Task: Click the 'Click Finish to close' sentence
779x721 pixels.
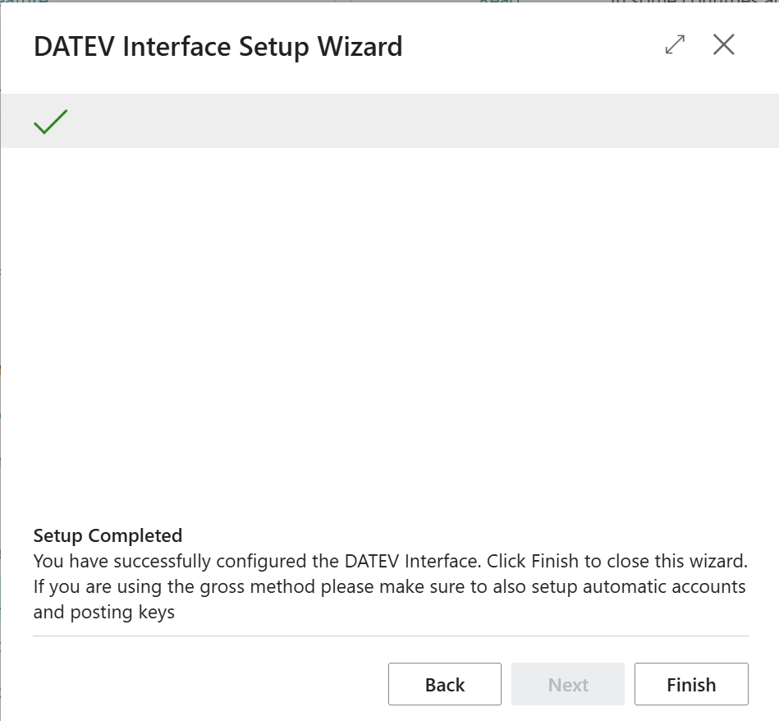Action: pyautogui.click(x=617, y=563)
